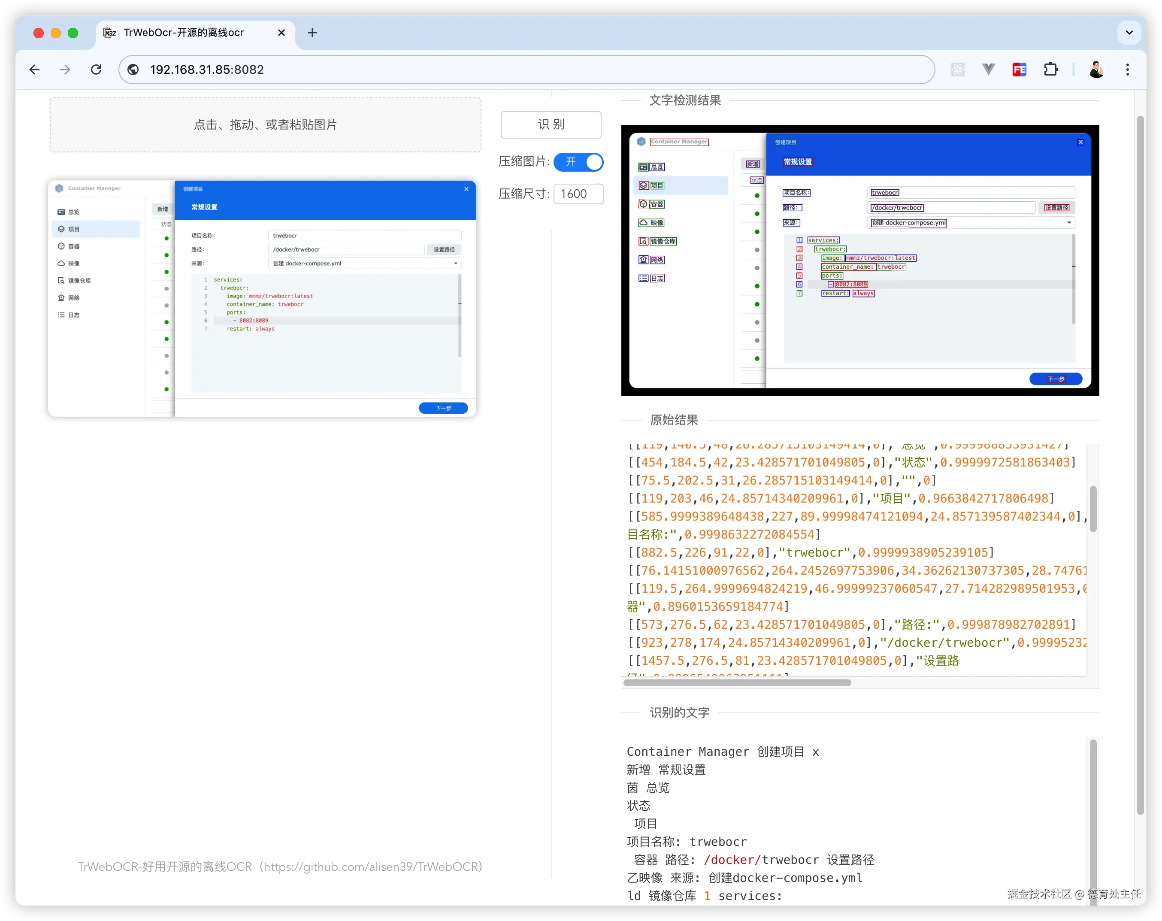1162x921 pixels.
Task: Click the image upload drop area
Action: point(265,125)
